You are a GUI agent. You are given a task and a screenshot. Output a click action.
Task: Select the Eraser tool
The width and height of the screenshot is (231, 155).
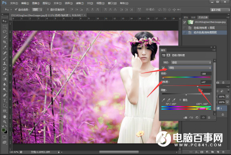(x=5, y=74)
